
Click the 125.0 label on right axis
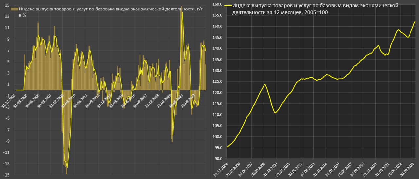[217, 81]
